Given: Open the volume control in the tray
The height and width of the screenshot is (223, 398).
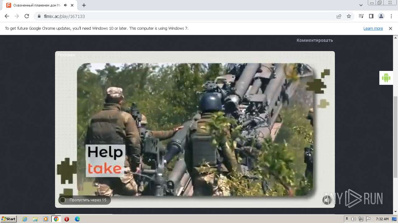Looking at the screenshot, I should (x=354, y=219).
